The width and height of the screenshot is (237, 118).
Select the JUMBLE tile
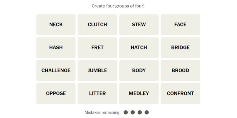tap(97, 70)
